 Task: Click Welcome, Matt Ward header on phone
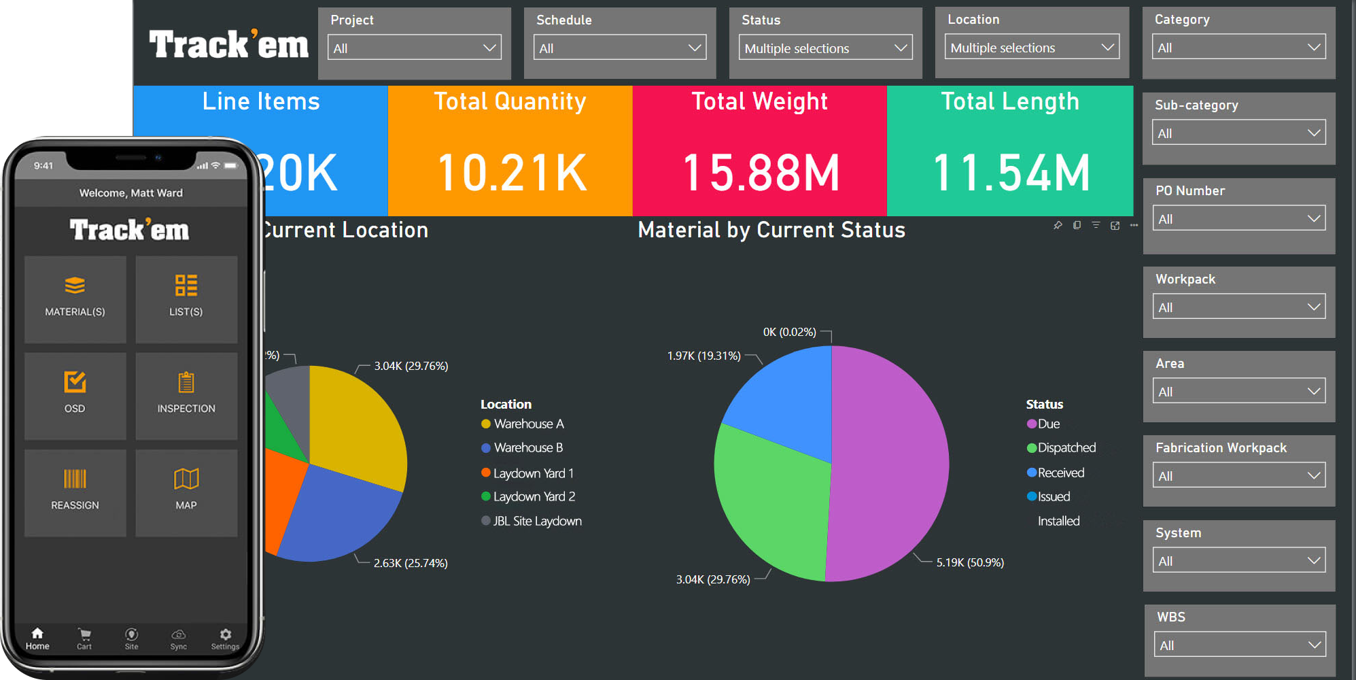pos(131,193)
